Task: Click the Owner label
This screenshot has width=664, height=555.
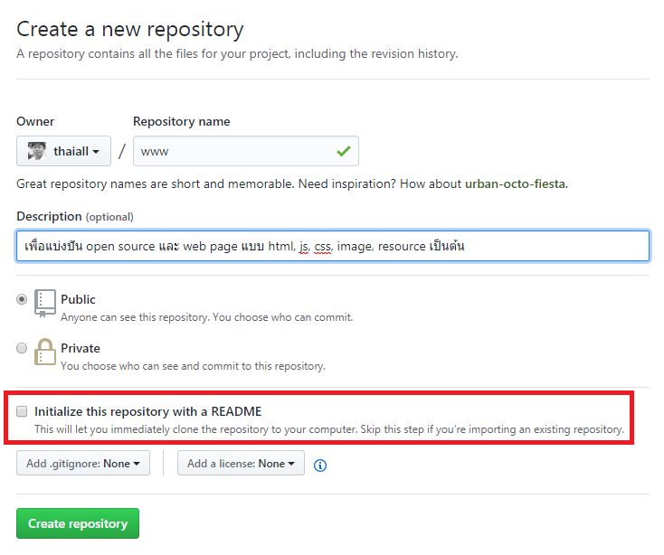Action: click(x=35, y=122)
